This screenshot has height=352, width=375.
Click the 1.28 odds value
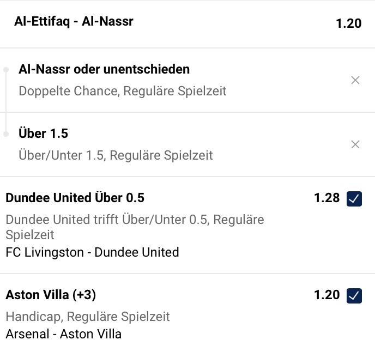point(326,198)
